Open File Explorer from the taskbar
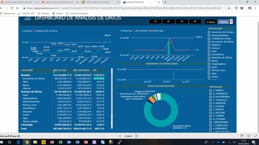The image size is (259, 145). tap(35, 142)
